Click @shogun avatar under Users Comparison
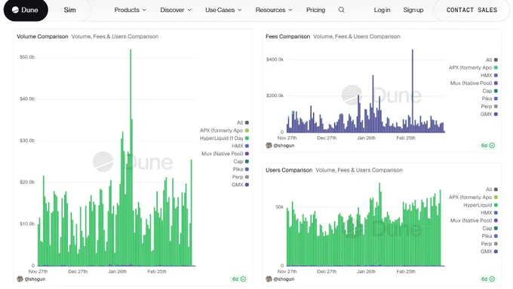The image size is (513, 289). (269, 279)
